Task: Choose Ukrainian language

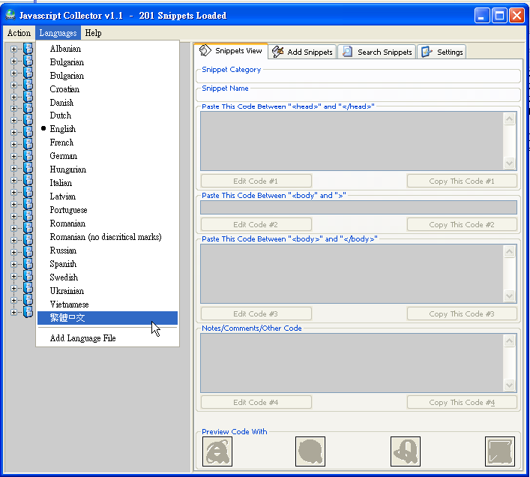Action: (107, 291)
